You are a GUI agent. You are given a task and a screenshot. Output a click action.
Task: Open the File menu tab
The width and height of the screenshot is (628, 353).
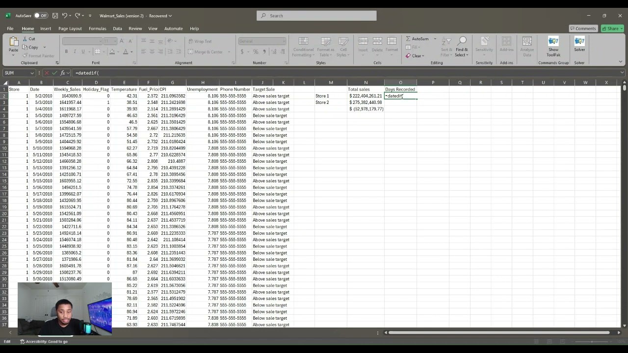10,28
